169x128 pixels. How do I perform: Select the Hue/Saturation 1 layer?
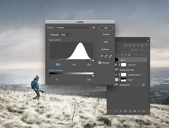coord(131,75)
